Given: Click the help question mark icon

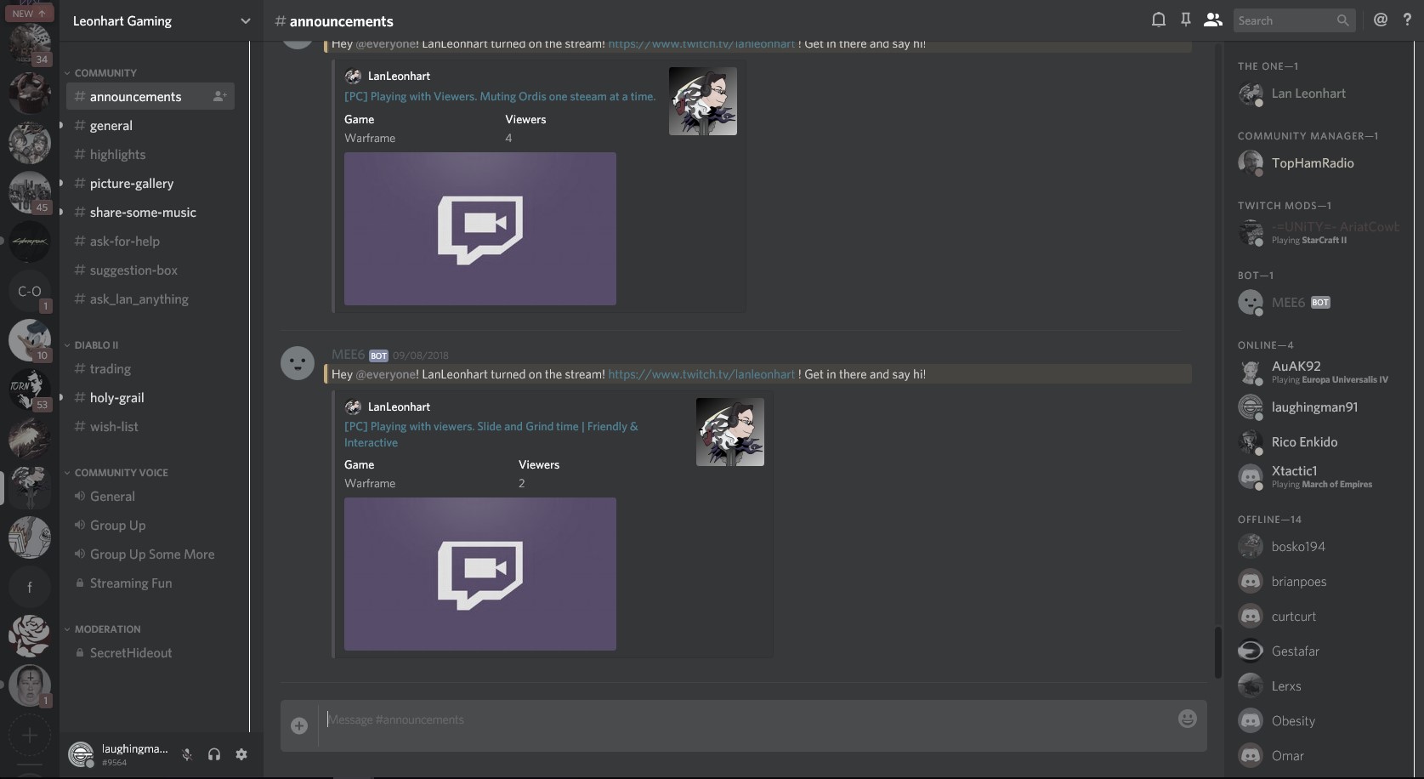Looking at the screenshot, I should pyautogui.click(x=1408, y=20).
